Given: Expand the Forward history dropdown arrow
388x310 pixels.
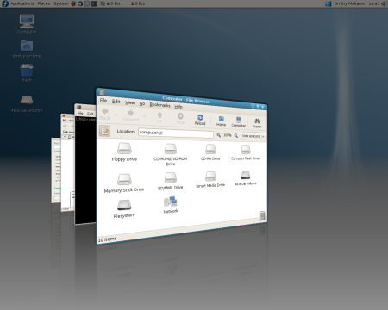Looking at the screenshot, I should click(144, 116).
